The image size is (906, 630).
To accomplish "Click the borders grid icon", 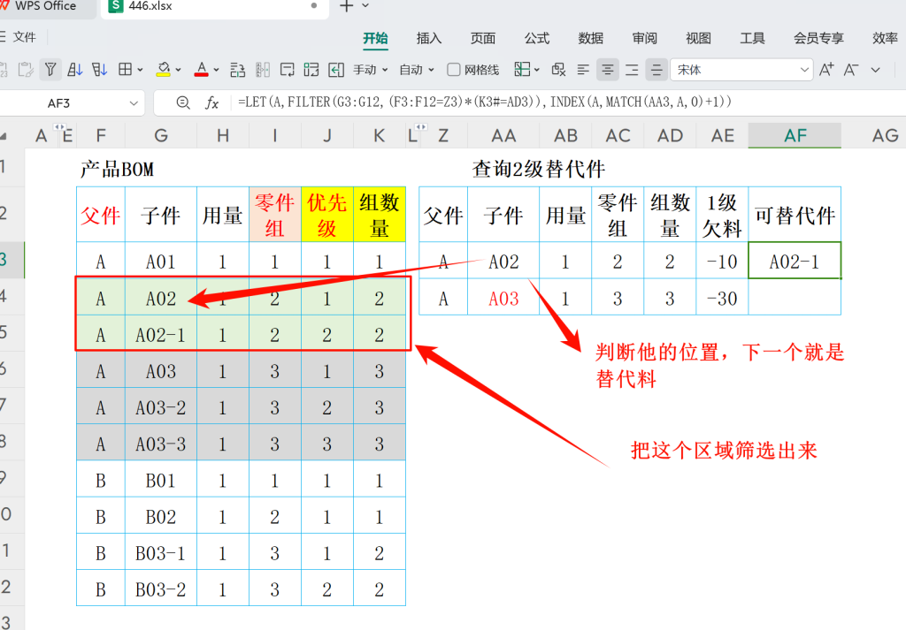I will (125, 70).
